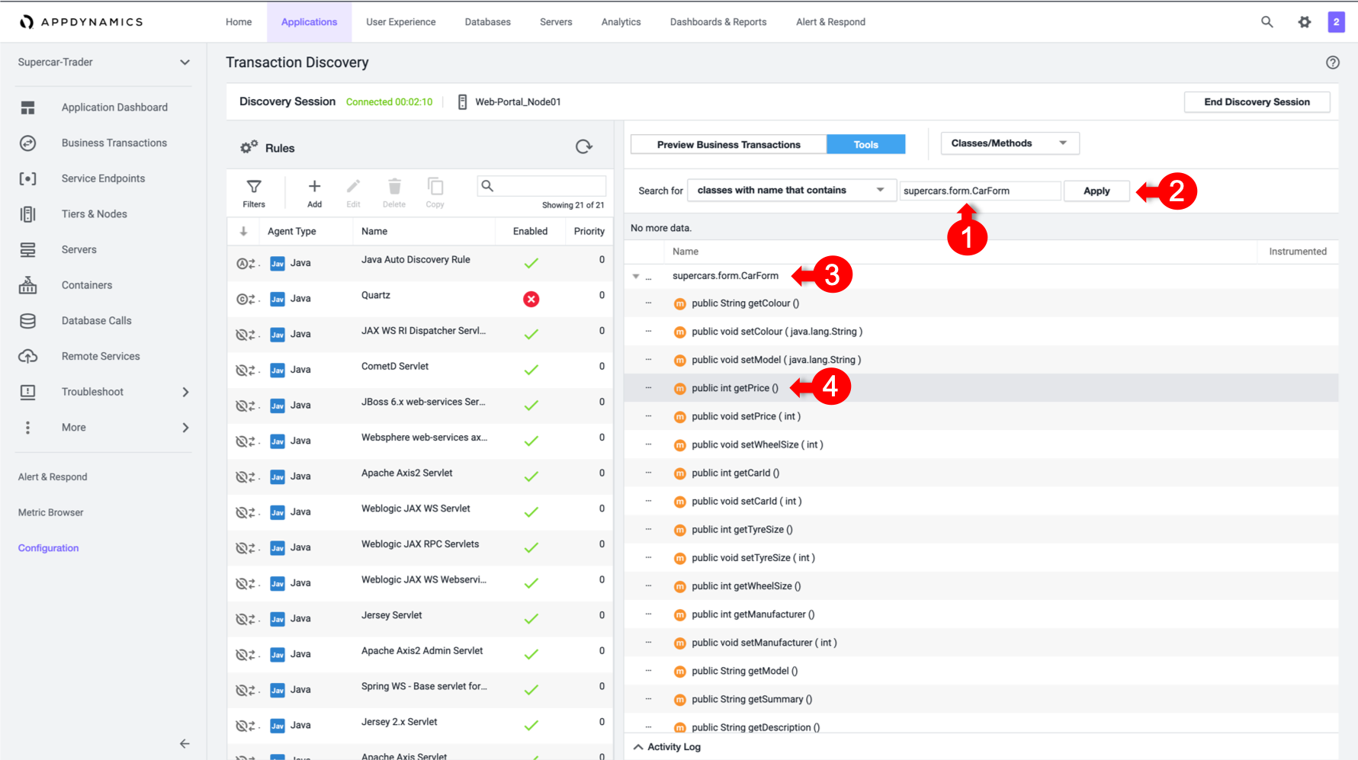Click the End Discovery Session button
This screenshot has height=760, width=1358.
click(1257, 102)
